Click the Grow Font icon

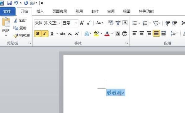[82, 23]
